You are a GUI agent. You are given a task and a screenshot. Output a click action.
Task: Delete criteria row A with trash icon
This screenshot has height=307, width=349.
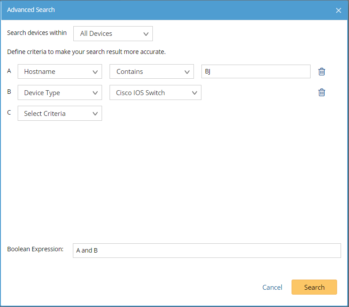click(x=322, y=72)
